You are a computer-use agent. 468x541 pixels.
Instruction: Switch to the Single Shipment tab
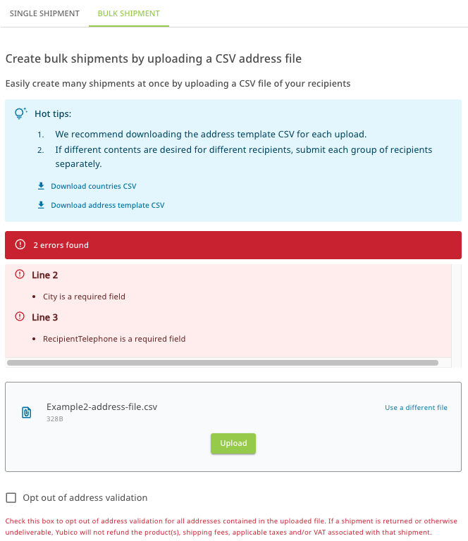(x=44, y=13)
